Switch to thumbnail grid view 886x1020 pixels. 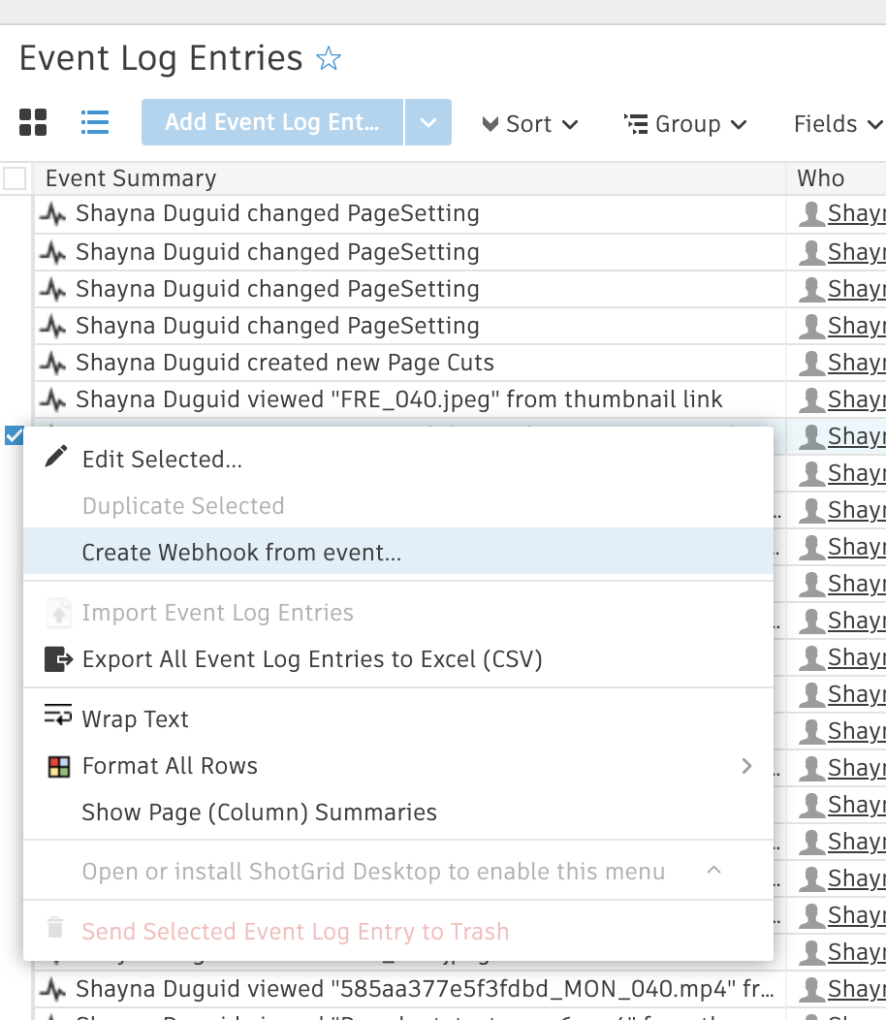pos(33,123)
